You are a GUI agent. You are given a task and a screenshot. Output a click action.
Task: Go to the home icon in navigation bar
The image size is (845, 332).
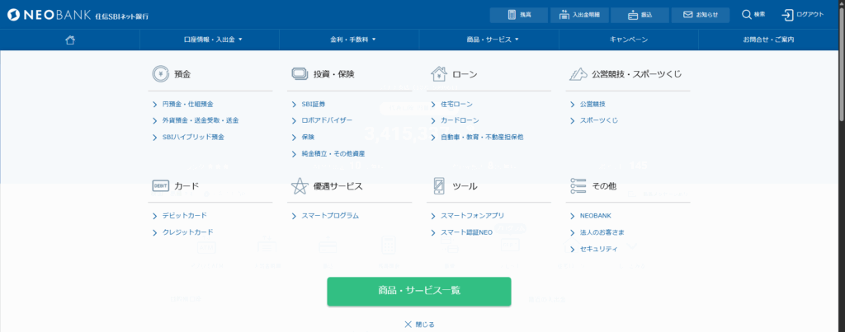(69, 40)
